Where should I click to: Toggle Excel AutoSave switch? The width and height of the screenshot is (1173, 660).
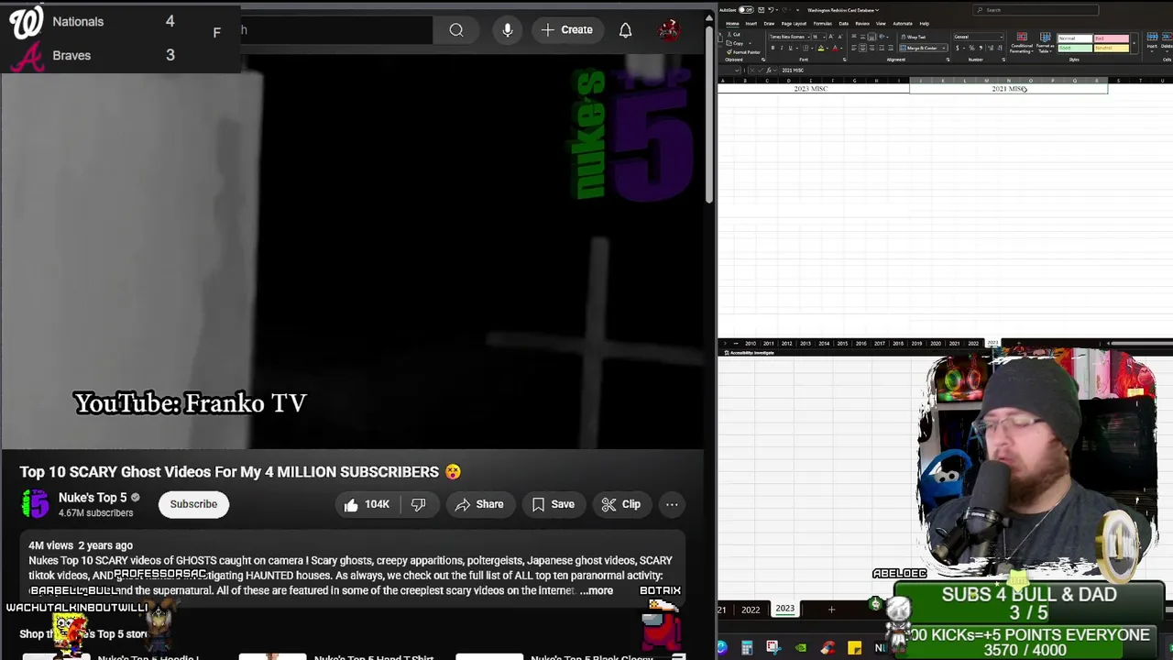746,10
